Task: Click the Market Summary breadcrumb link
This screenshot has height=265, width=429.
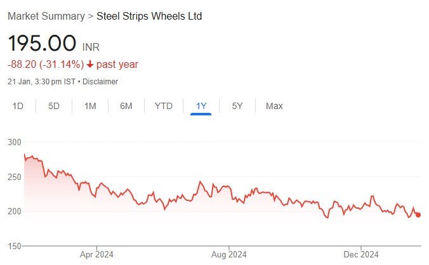Action: [46, 16]
